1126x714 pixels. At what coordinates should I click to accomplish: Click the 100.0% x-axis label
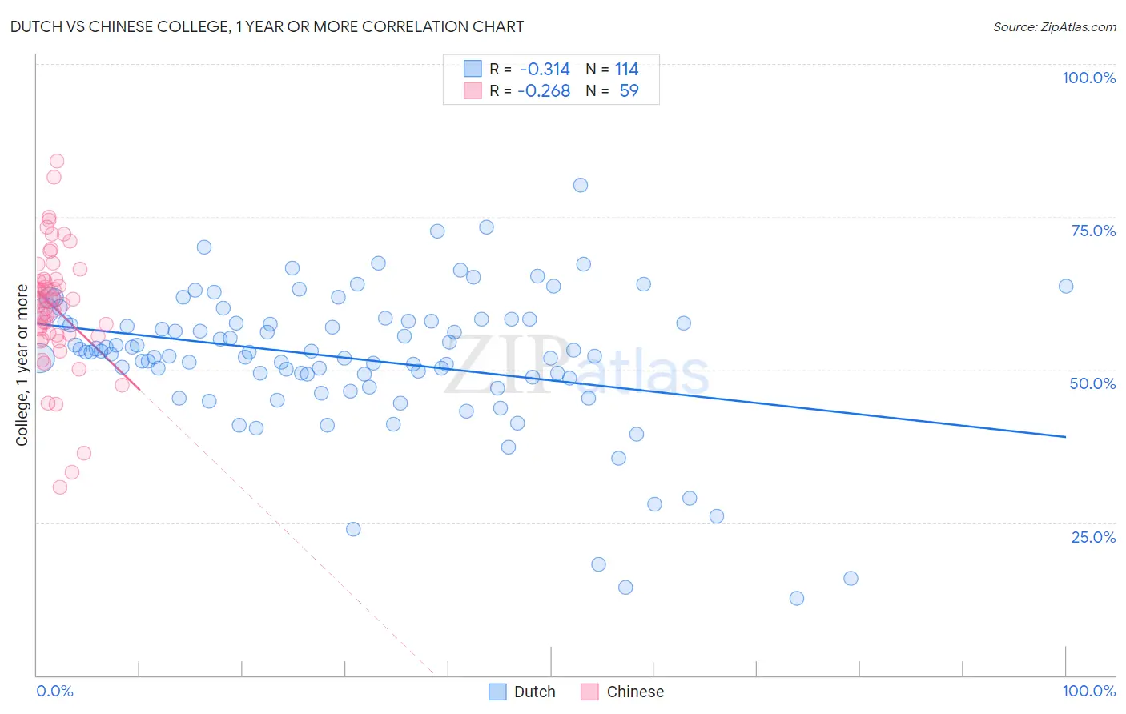pos(1089,691)
